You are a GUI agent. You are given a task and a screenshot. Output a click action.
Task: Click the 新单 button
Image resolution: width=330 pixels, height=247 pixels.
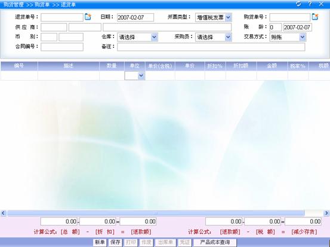(x=100, y=242)
